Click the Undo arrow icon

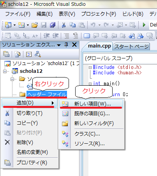93,25
